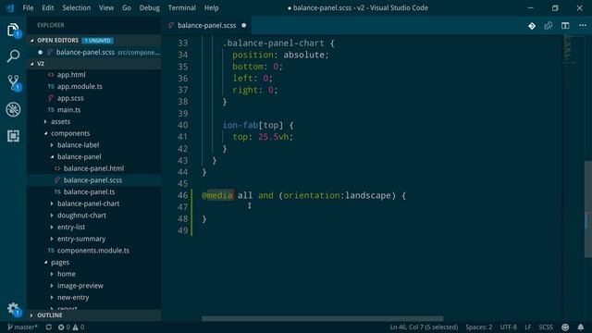Open the Extensions view icon
592x333 pixels.
pyautogui.click(x=13, y=136)
